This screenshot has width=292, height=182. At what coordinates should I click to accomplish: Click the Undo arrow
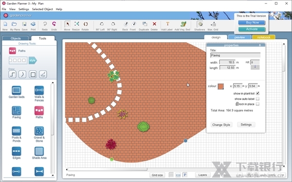54,24
